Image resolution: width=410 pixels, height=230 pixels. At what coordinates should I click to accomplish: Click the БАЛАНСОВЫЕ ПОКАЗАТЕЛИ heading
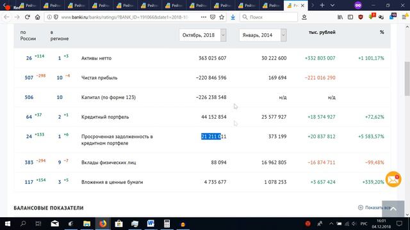click(x=49, y=208)
